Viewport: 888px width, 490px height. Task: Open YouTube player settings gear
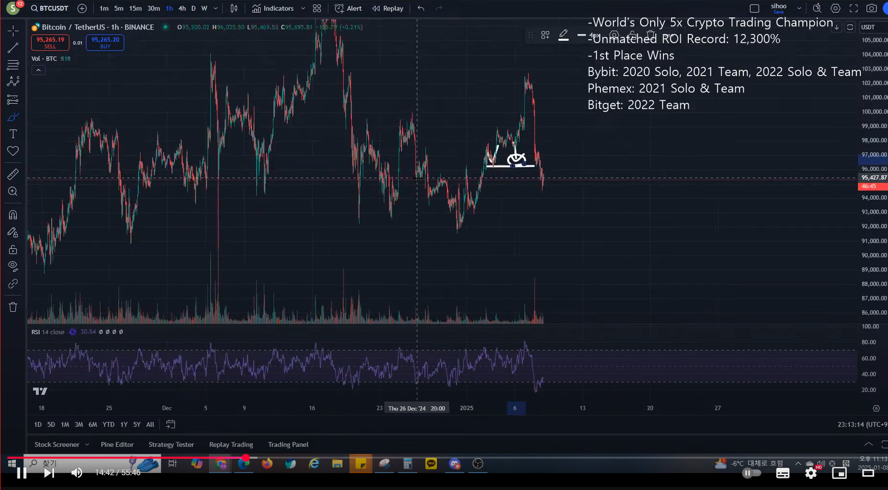click(x=811, y=473)
